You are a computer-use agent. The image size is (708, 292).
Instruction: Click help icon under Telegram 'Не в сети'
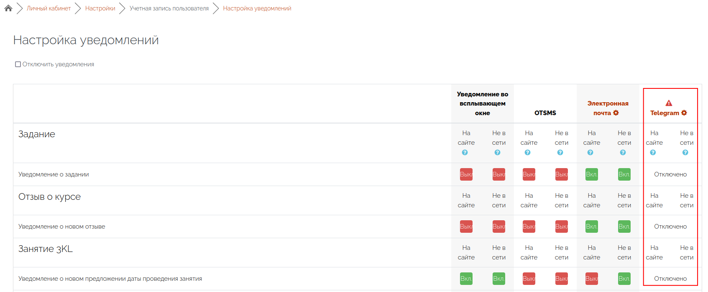685,153
